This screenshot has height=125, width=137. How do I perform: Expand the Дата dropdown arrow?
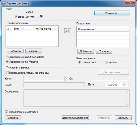[x=126, y=85]
